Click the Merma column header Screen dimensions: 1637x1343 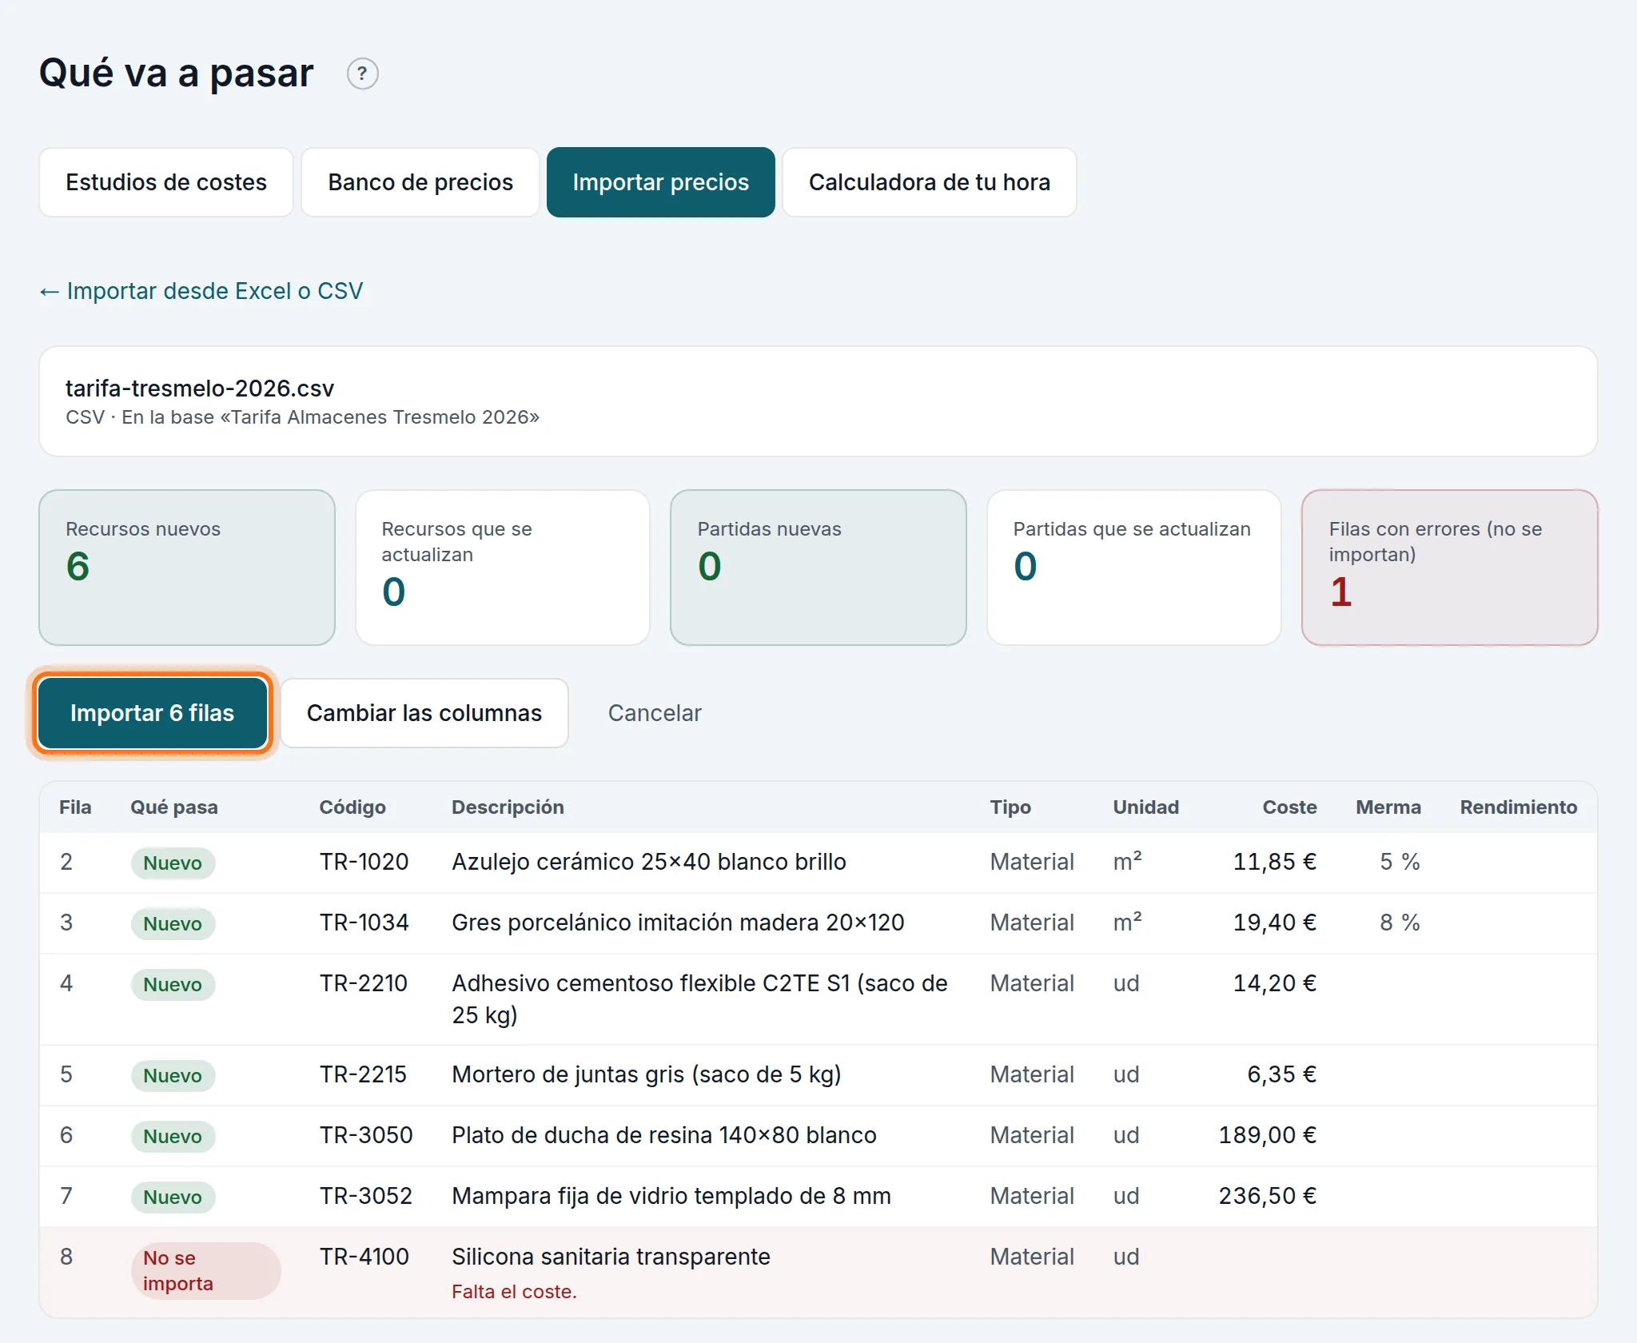(1388, 807)
